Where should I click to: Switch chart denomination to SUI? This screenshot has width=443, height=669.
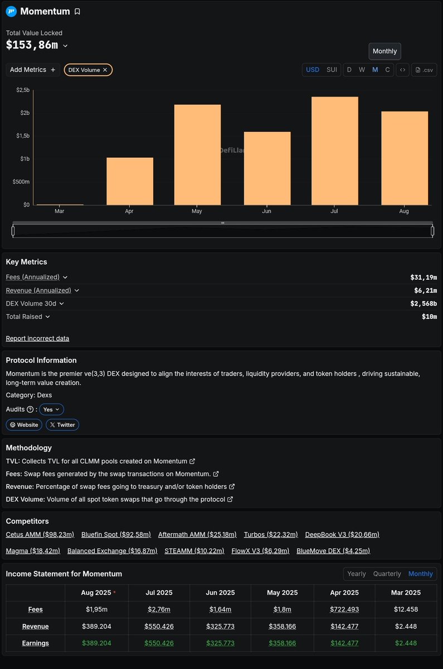point(332,70)
